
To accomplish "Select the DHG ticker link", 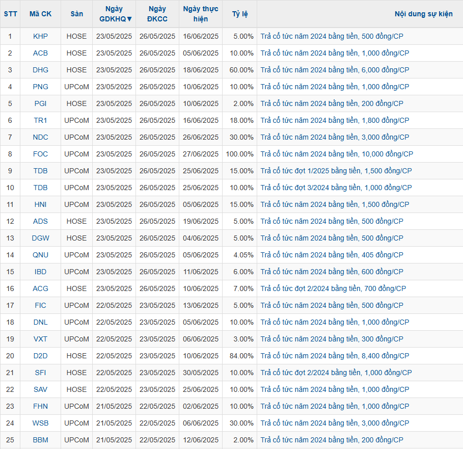I will 40,70.
